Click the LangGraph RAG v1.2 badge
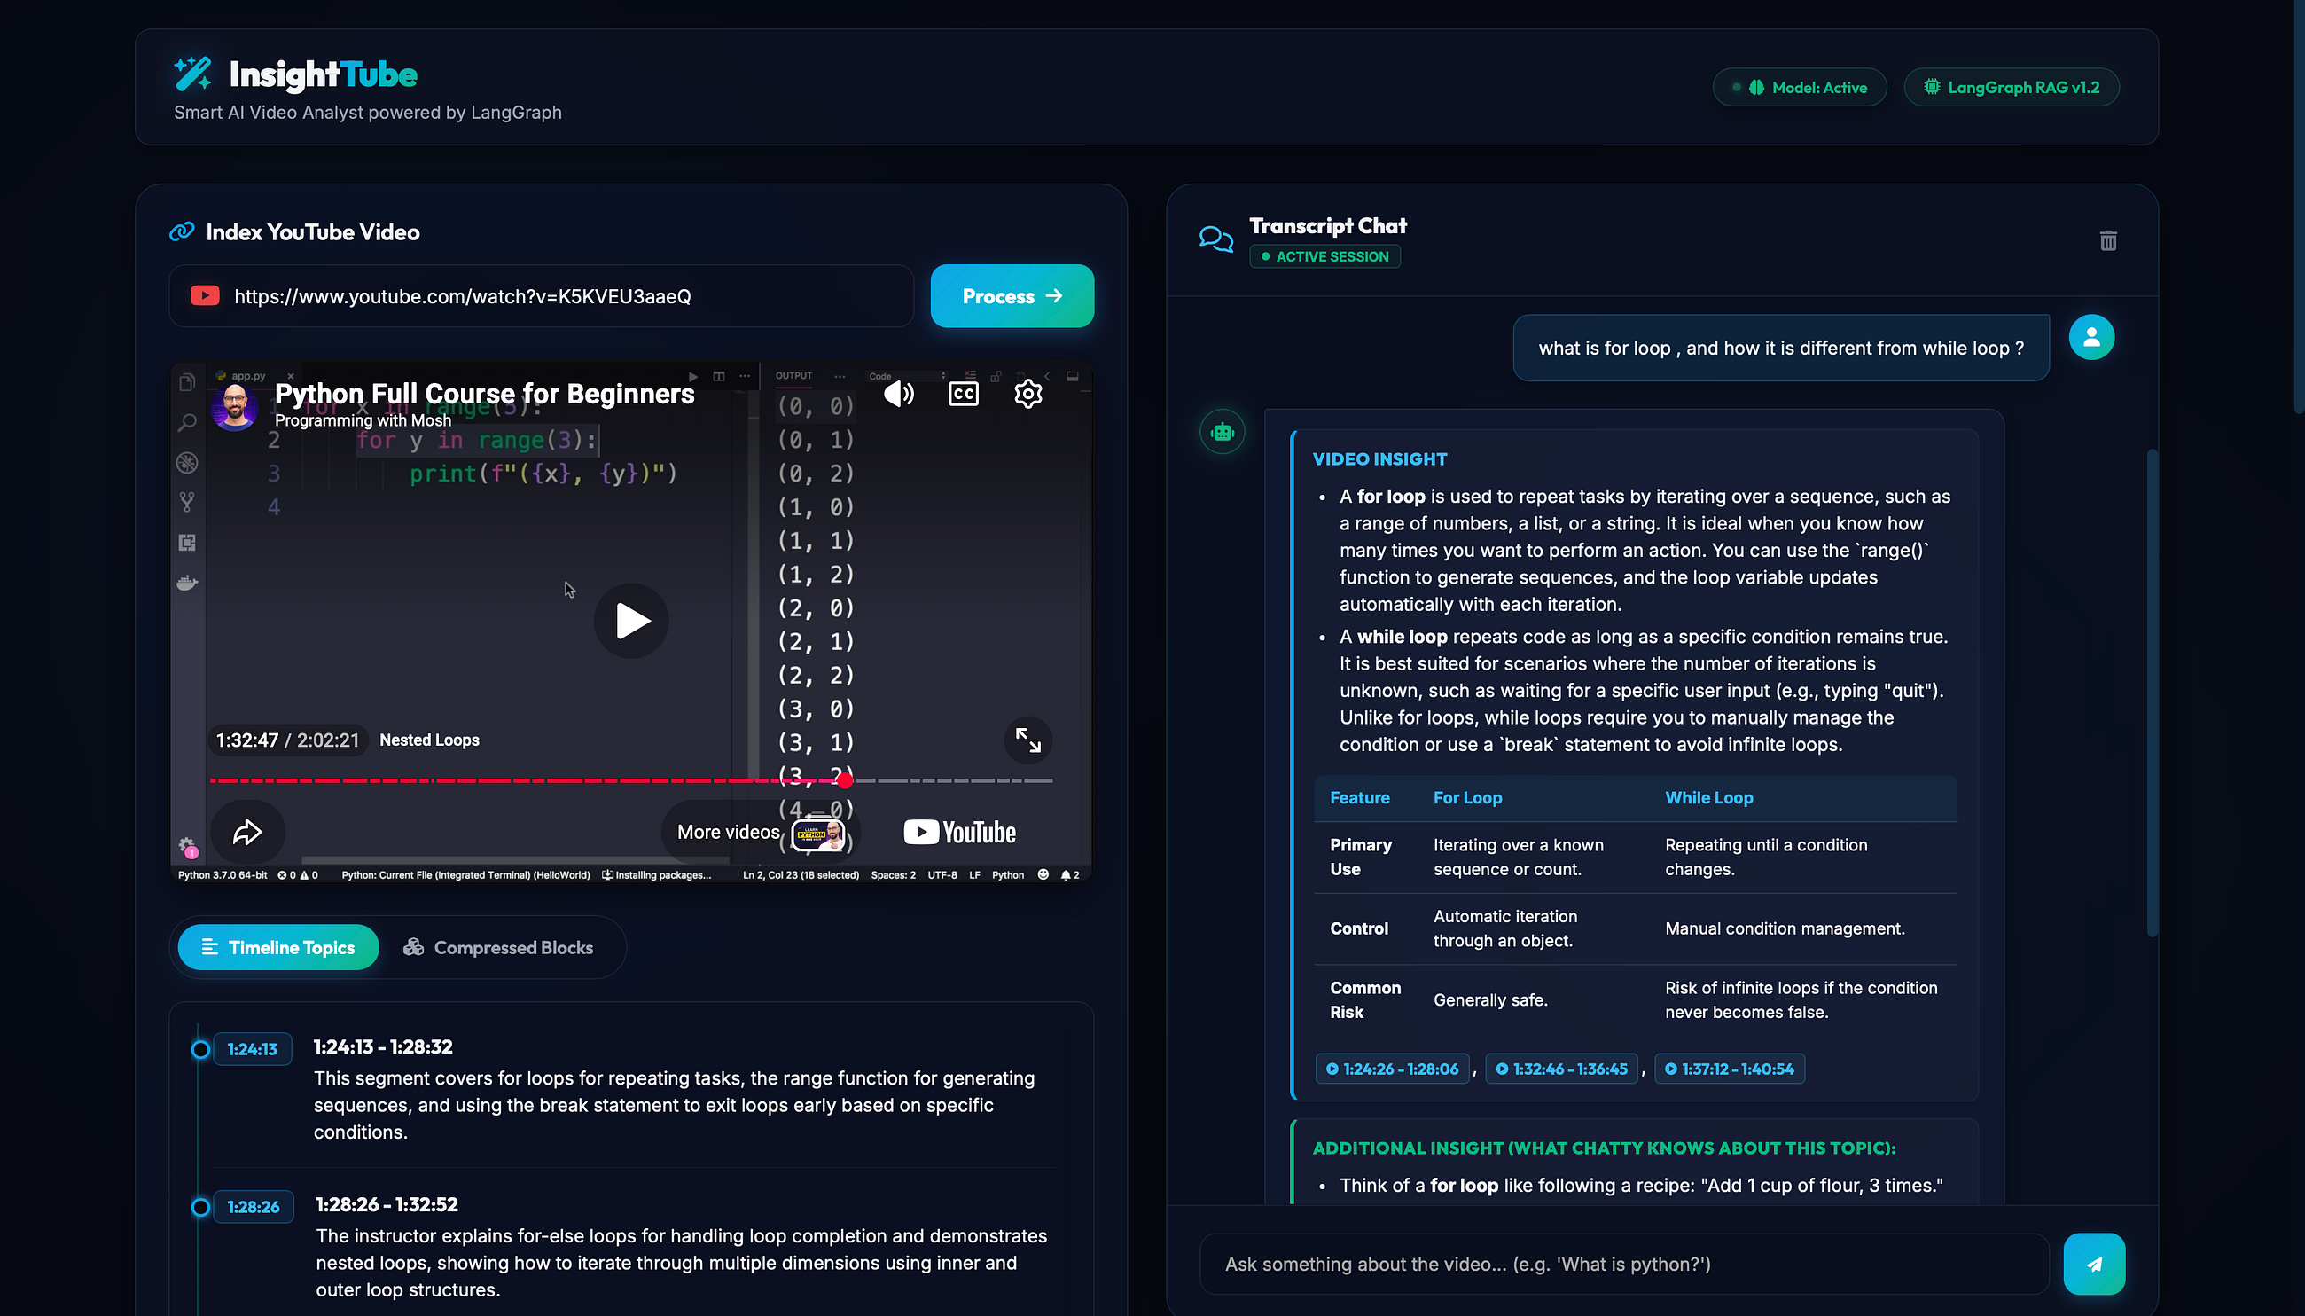 tap(2012, 88)
